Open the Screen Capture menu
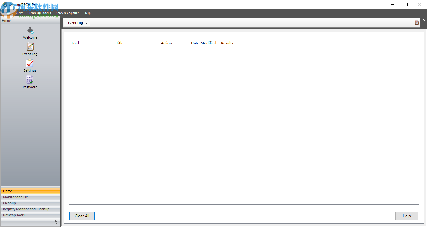This screenshot has width=427, height=227. point(67,13)
